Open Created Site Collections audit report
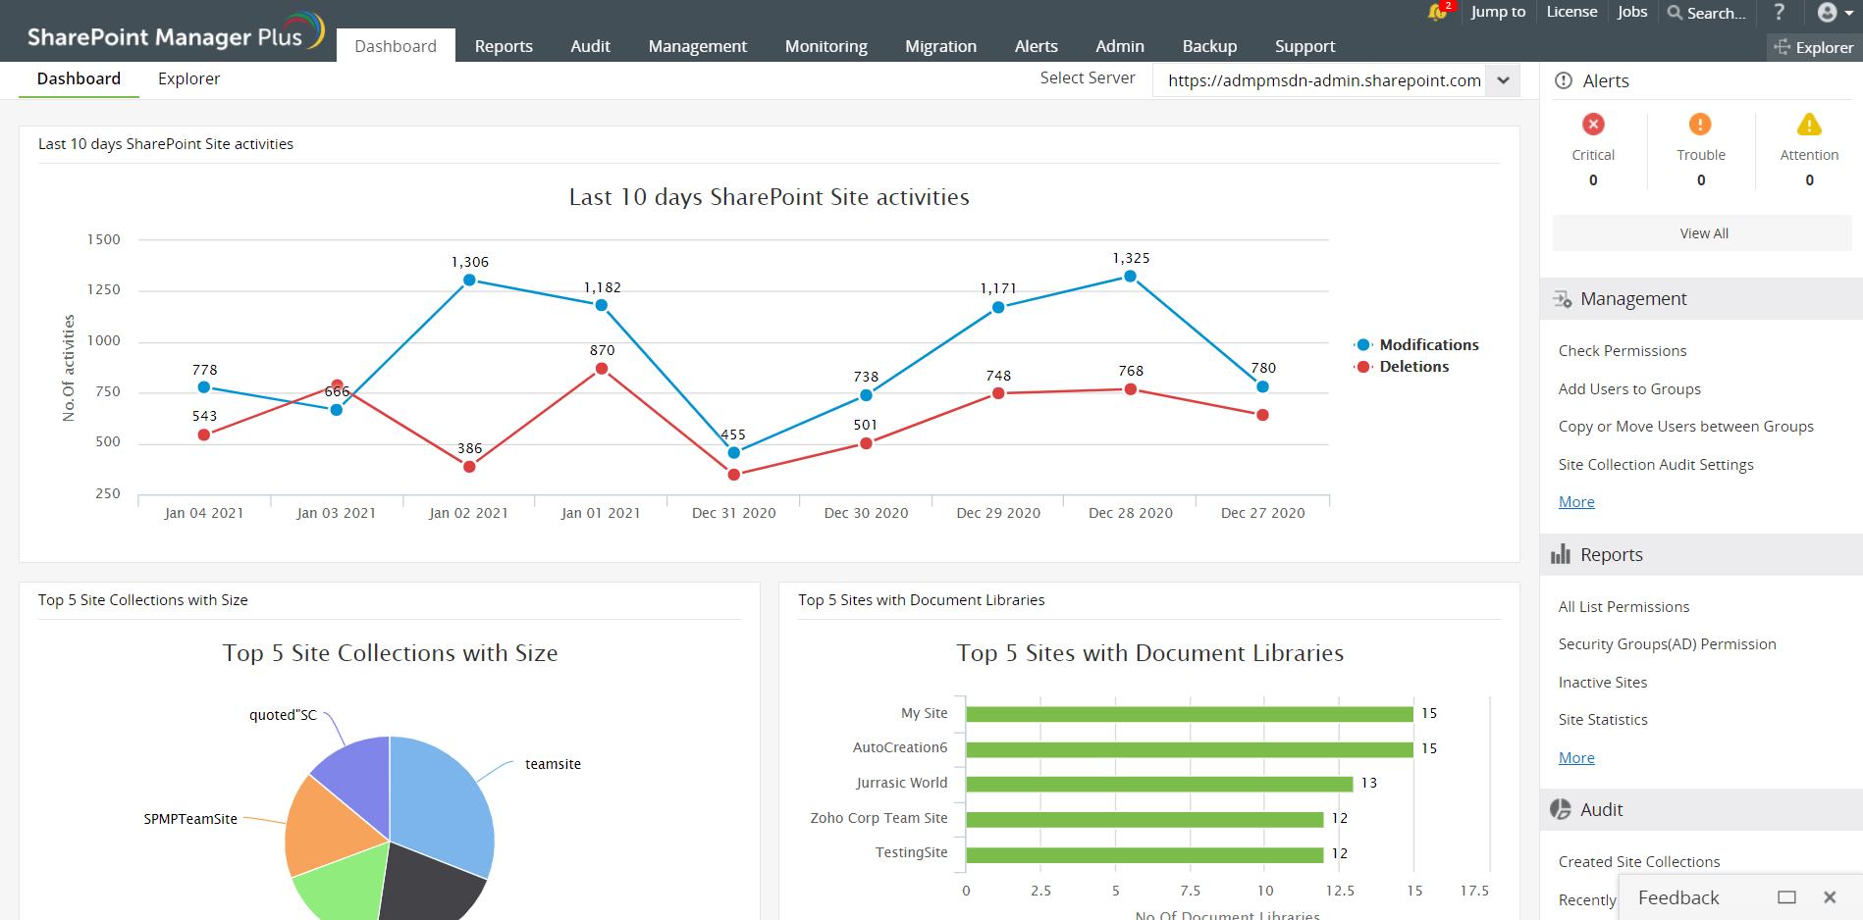The height and width of the screenshot is (920, 1863). [x=1639, y=862]
